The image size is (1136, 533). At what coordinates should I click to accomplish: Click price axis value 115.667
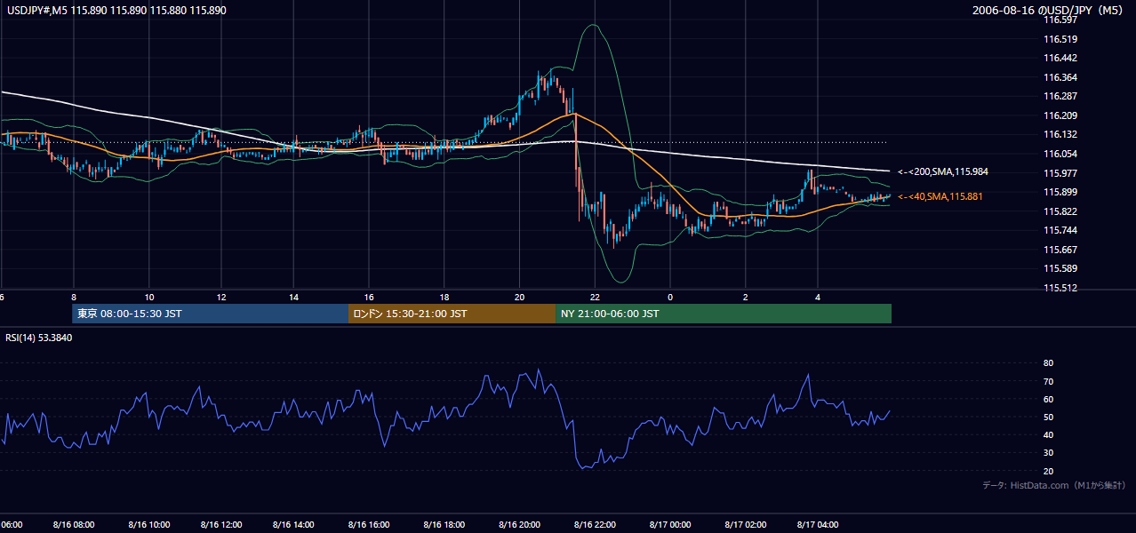[1060, 250]
